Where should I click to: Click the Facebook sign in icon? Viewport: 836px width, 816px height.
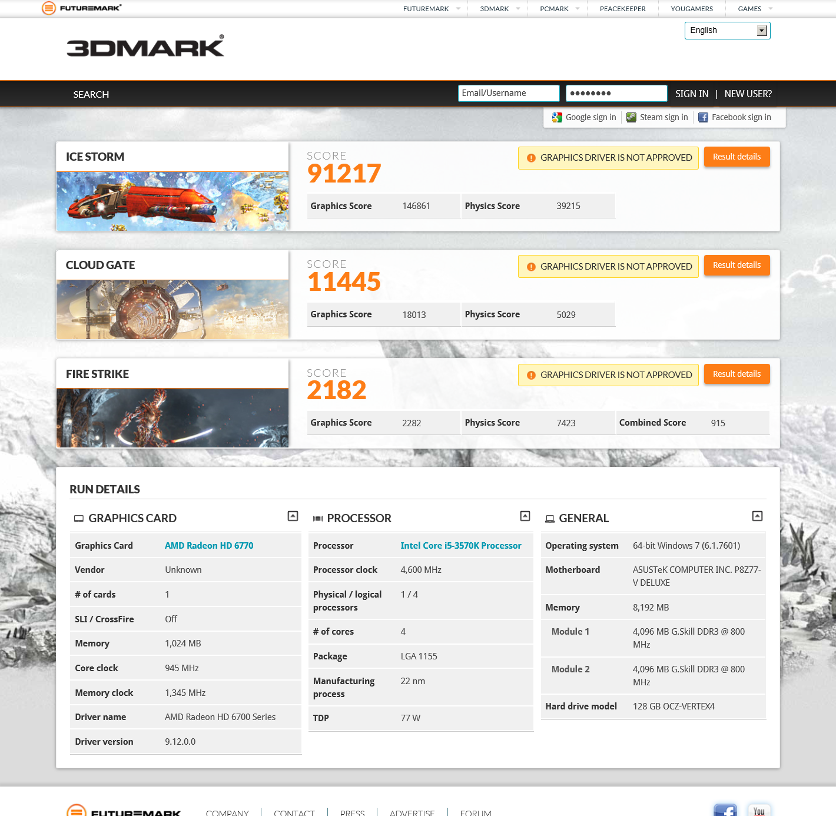703,118
